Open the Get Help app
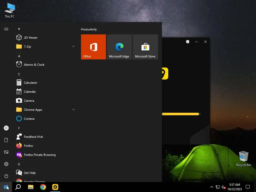The image size is (256, 192). pyautogui.click(x=46, y=173)
